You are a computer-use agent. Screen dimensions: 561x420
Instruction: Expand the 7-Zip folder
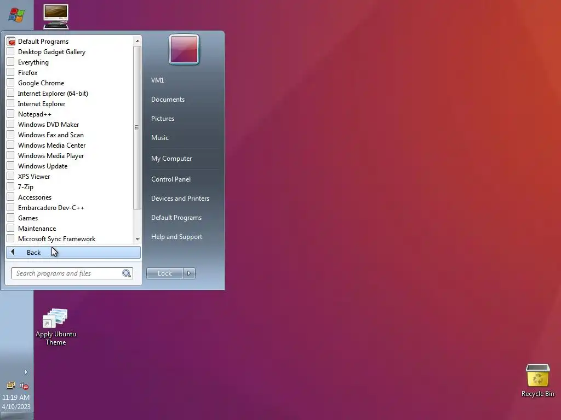tap(70, 186)
